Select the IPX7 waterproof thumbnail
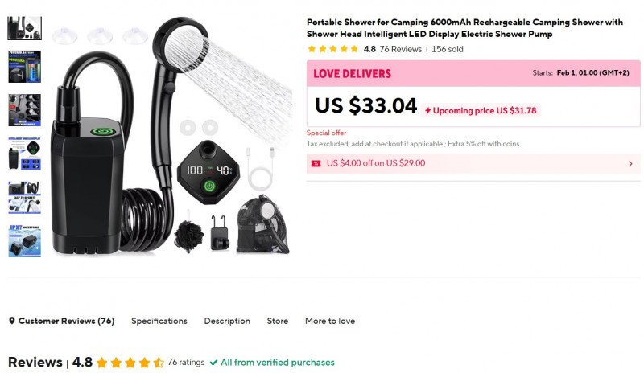This screenshot has width=644, height=373. tap(25, 241)
